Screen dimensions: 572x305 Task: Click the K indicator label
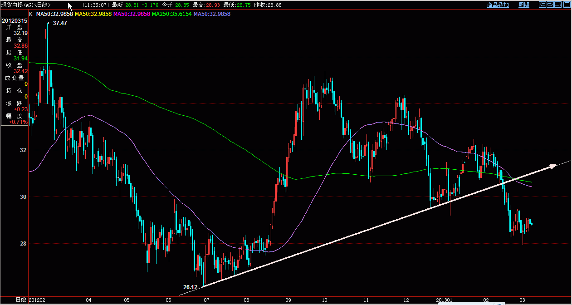[31, 14]
